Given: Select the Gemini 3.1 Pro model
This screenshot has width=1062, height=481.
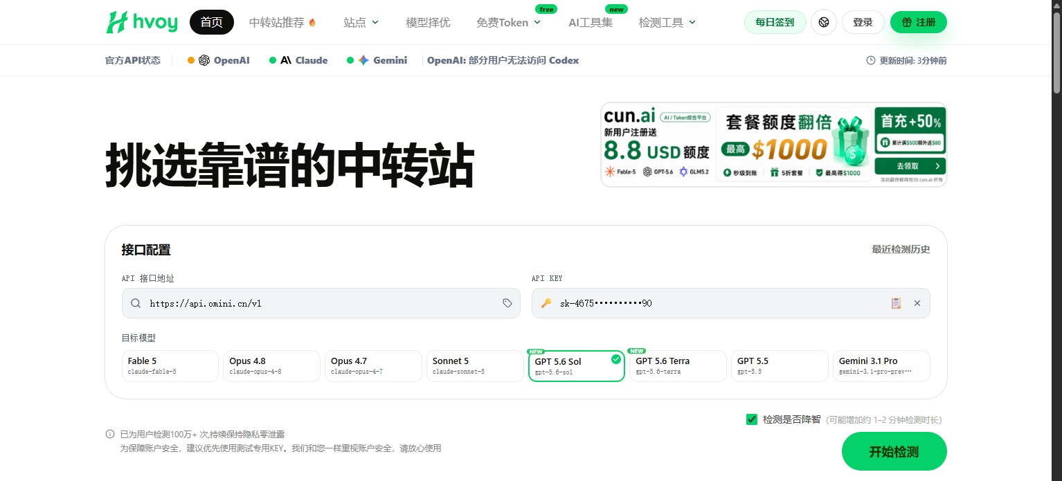Looking at the screenshot, I should [881, 366].
